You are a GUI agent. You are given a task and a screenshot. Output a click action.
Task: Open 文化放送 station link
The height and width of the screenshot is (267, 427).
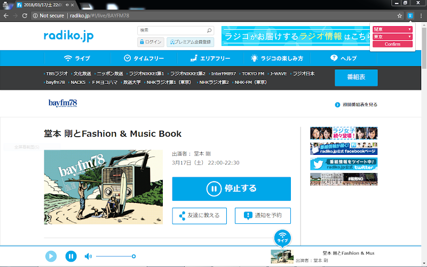coord(82,74)
